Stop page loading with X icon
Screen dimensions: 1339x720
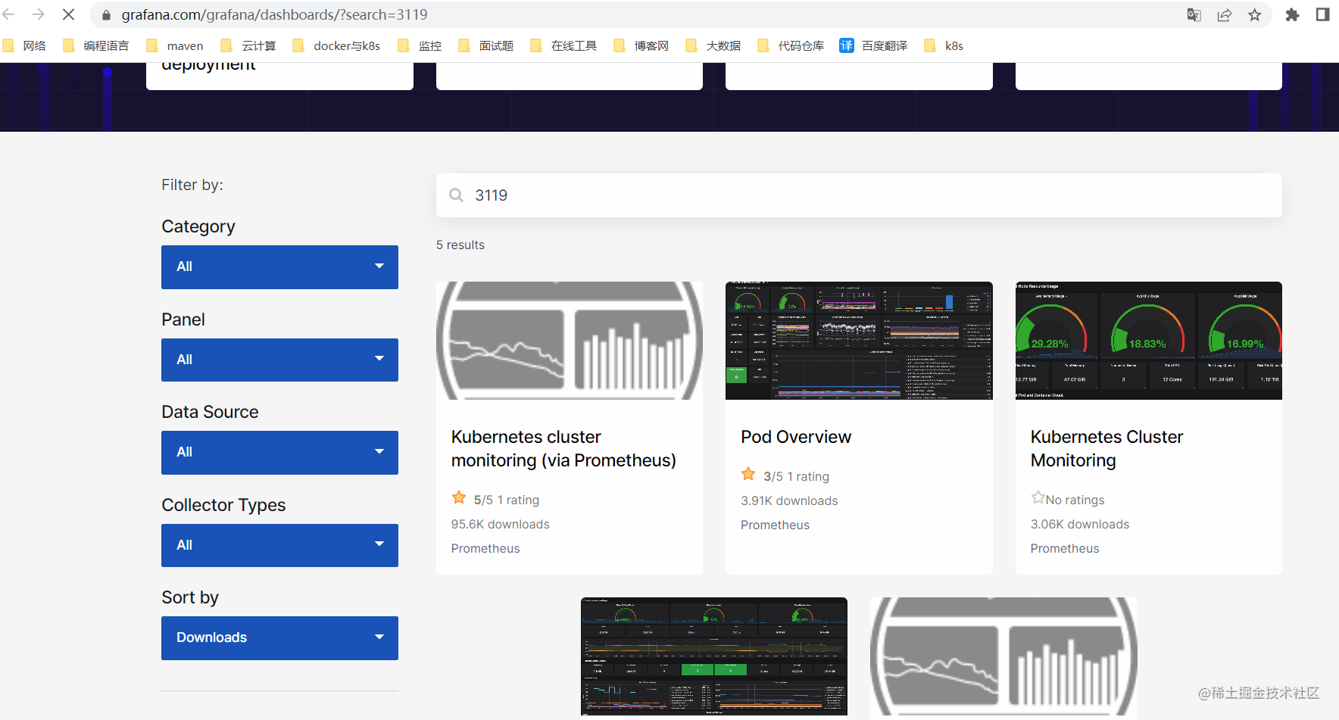coord(68,14)
